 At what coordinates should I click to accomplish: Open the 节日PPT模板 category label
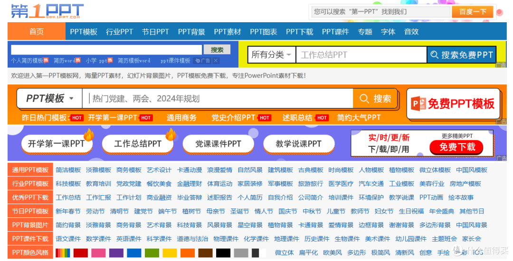30,211
